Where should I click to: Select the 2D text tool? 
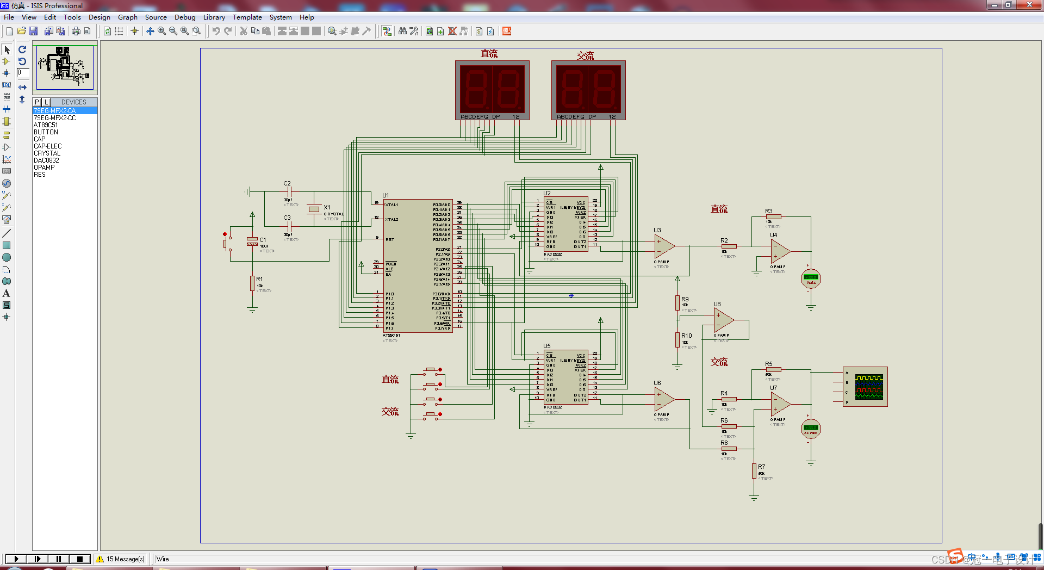pos(7,293)
